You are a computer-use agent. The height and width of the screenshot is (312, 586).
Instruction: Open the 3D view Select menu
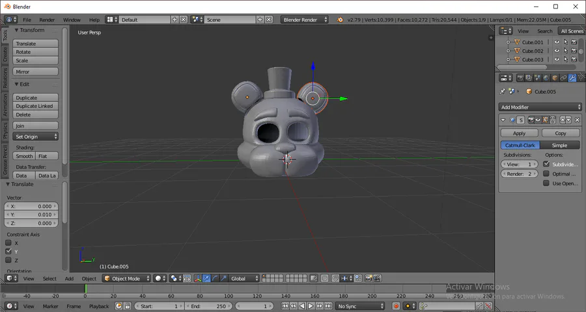tap(49, 278)
